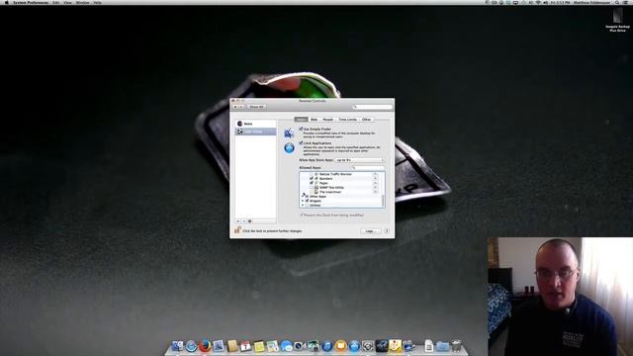
Task: Select the highlighted second user in sidebar
Action: pos(255,132)
